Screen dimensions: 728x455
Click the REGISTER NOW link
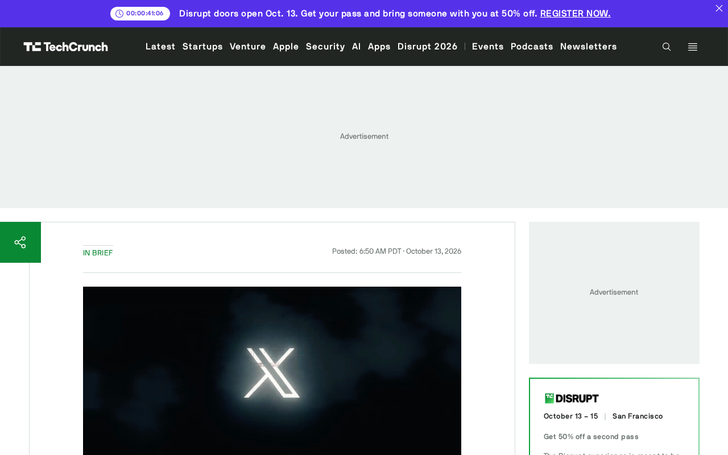tap(576, 14)
